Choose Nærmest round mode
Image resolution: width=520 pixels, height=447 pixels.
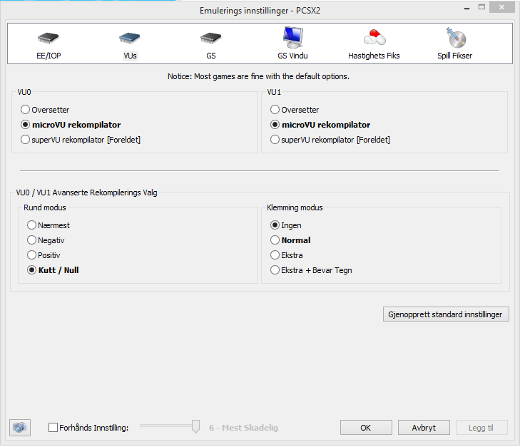coord(49,225)
